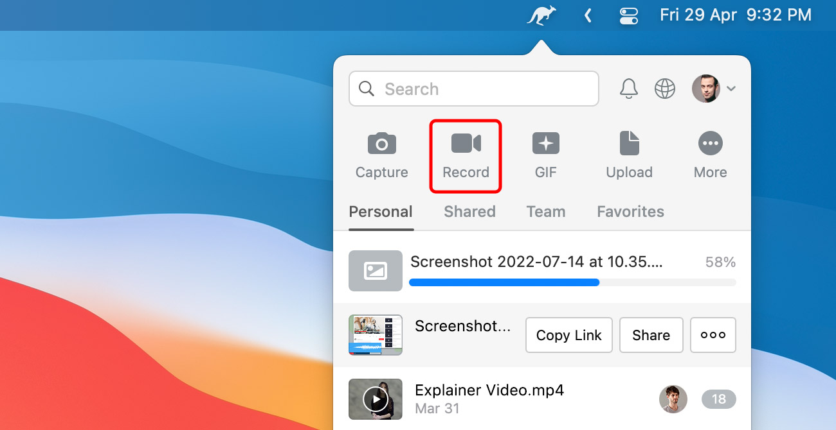Switch to the Shared tab

[469, 211]
